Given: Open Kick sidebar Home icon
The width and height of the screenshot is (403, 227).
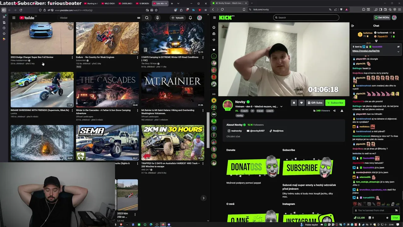Looking at the screenshot, I should (x=214, y=27).
